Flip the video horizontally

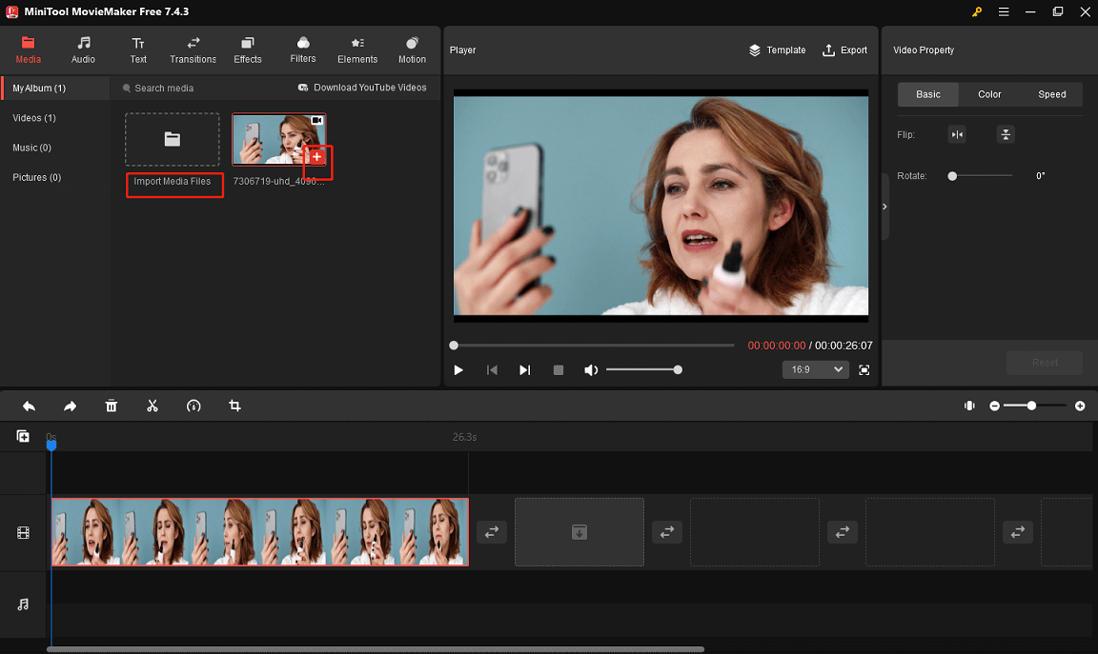click(x=957, y=134)
